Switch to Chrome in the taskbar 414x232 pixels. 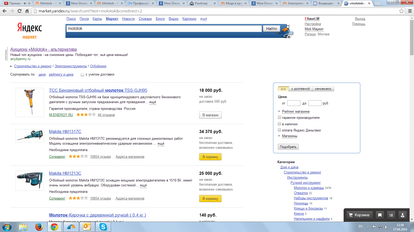pyautogui.click(x=54, y=227)
